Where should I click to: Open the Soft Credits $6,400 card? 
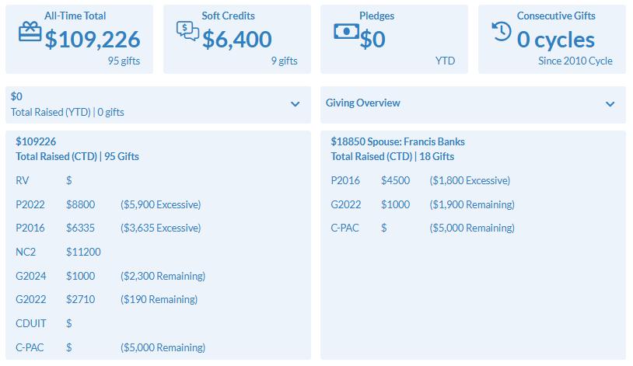[237, 39]
